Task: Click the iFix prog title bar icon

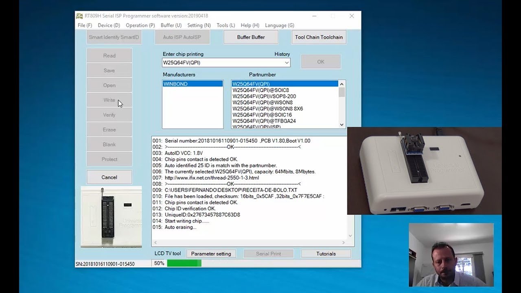Action: coord(79,16)
